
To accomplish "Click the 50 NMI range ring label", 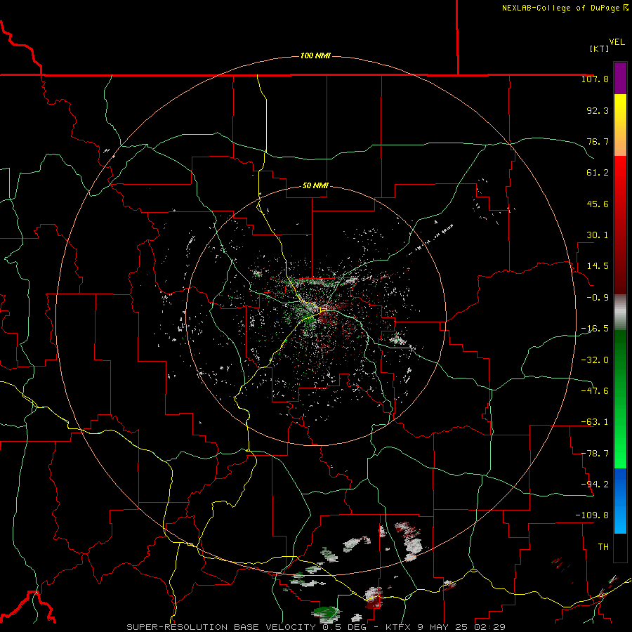I will [x=315, y=185].
